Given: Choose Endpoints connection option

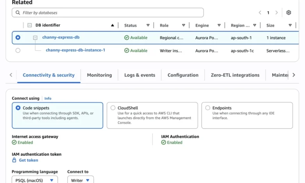Looking at the screenshot, I should click(208, 108).
